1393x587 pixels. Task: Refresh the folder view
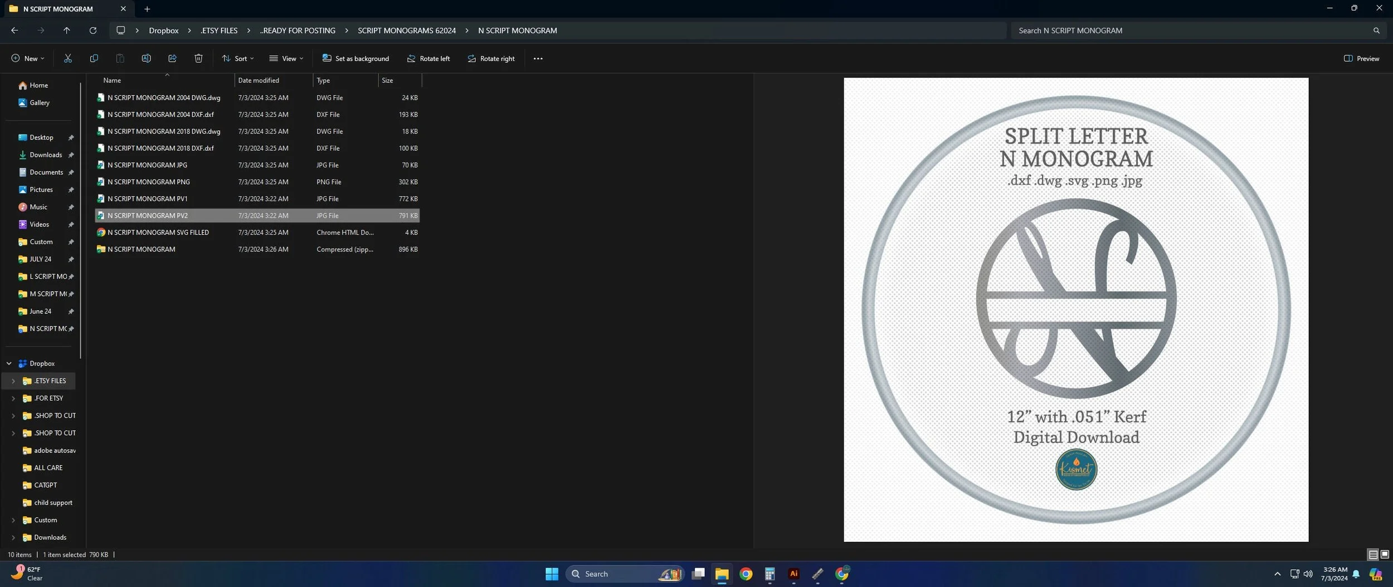92,31
